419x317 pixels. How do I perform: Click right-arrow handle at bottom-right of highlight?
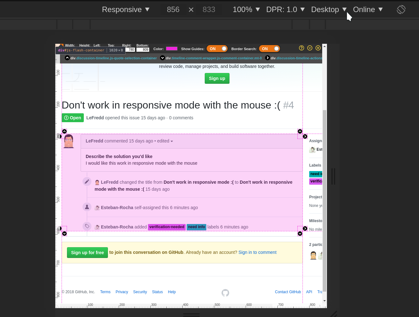(305, 228)
